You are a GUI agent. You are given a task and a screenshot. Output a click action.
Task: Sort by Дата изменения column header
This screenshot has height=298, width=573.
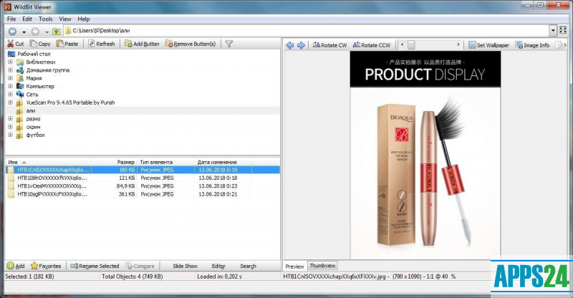[223, 162]
